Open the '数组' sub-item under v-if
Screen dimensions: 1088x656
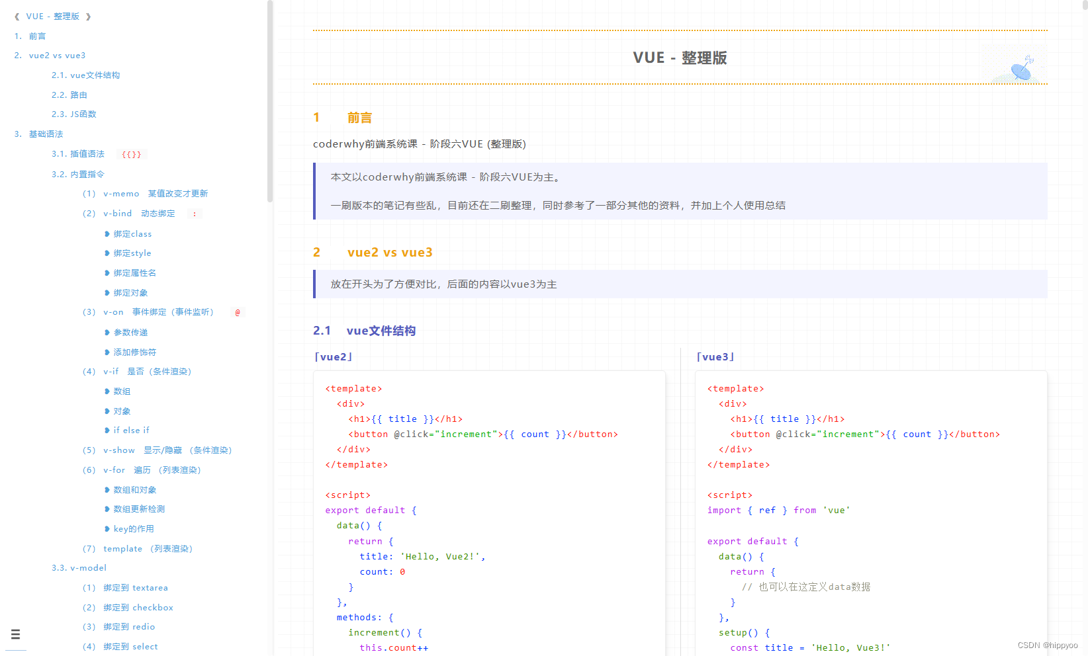click(122, 391)
